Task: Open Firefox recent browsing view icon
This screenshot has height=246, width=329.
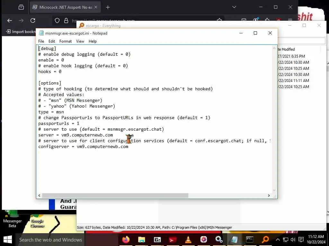Action: point(21,7)
